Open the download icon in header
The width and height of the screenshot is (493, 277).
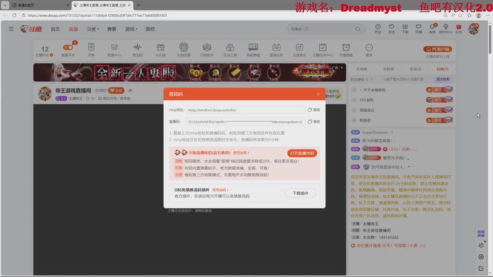coord(405,28)
